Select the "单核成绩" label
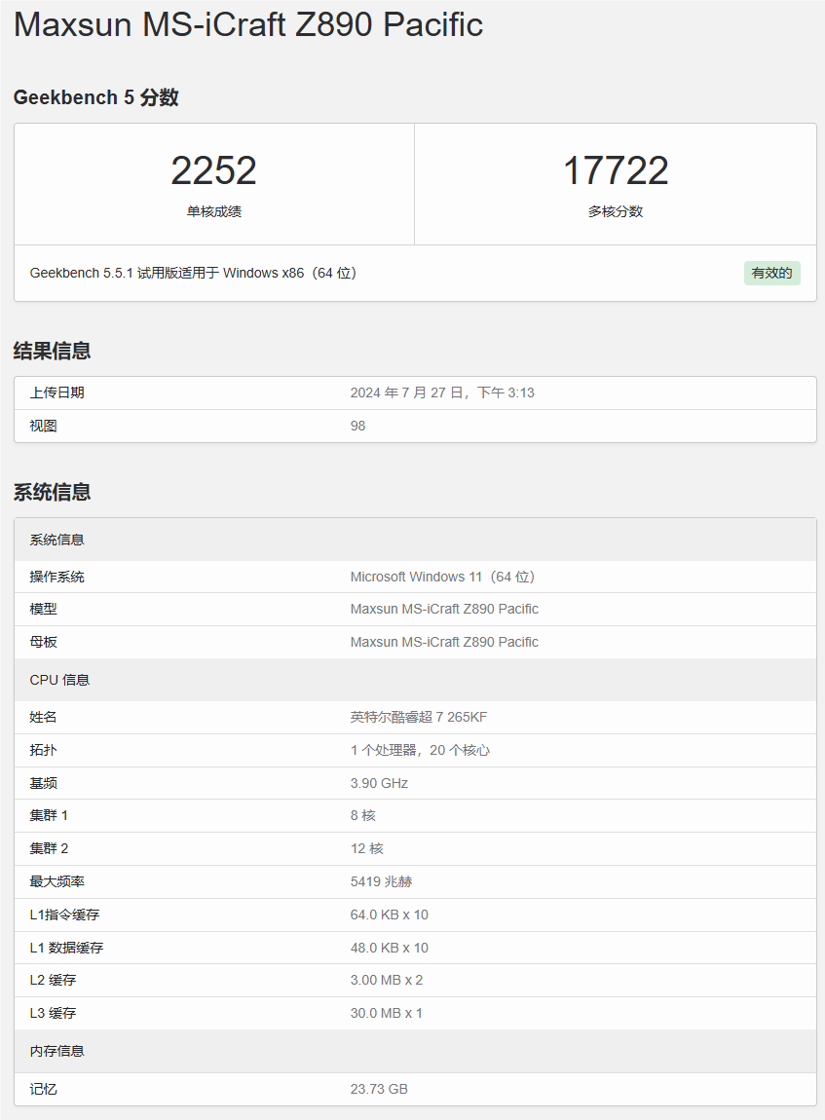 click(214, 211)
